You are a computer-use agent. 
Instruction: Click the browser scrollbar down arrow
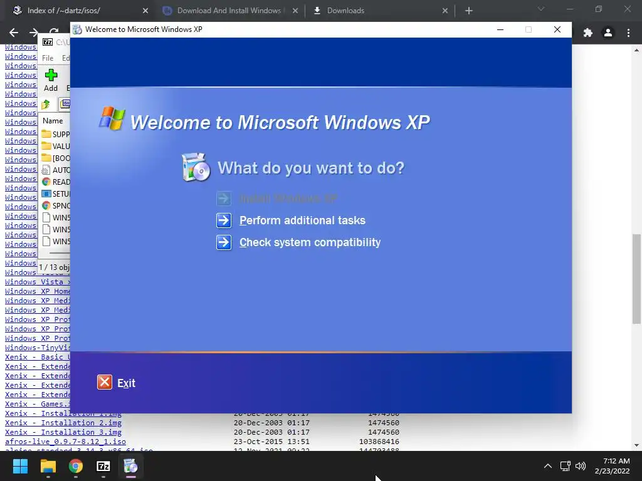636,445
